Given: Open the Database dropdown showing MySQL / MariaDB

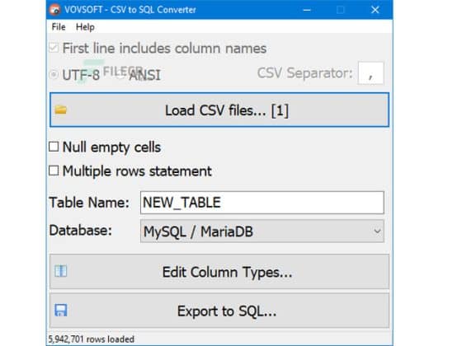Looking at the screenshot, I should tap(262, 231).
